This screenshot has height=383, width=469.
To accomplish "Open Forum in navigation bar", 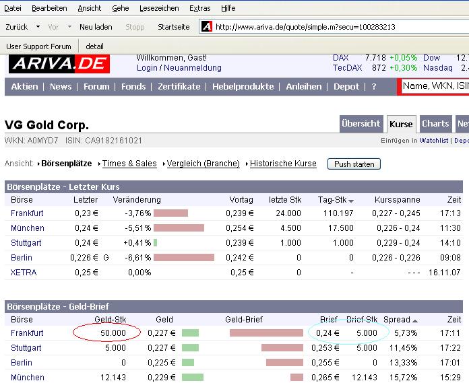I will point(96,87).
